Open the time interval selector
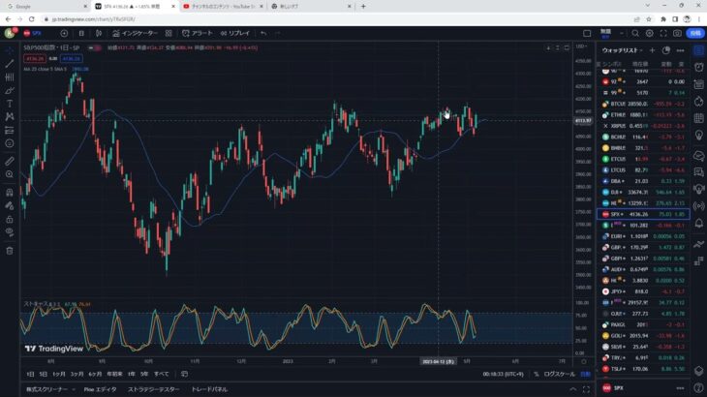This screenshot has height=397, width=707. pyautogui.click(x=81, y=33)
